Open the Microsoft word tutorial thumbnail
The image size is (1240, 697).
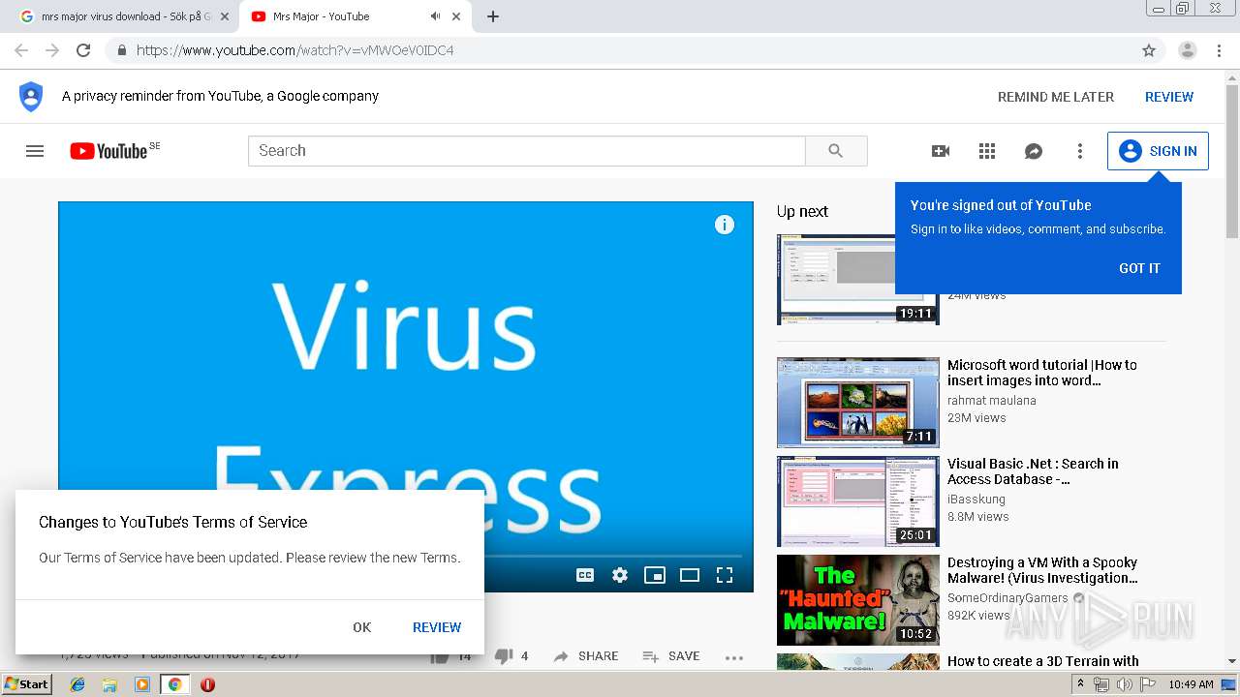(x=858, y=403)
